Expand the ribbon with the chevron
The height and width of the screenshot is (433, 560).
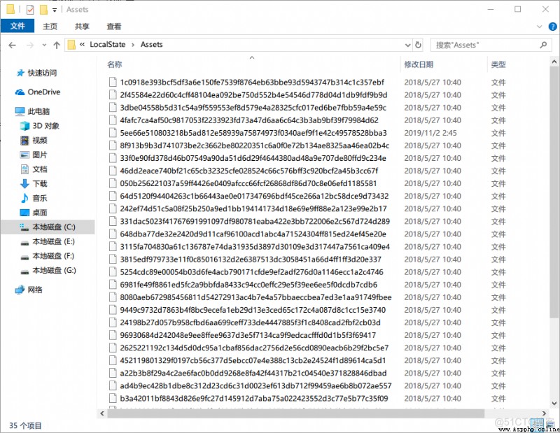(x=539, y=27)
